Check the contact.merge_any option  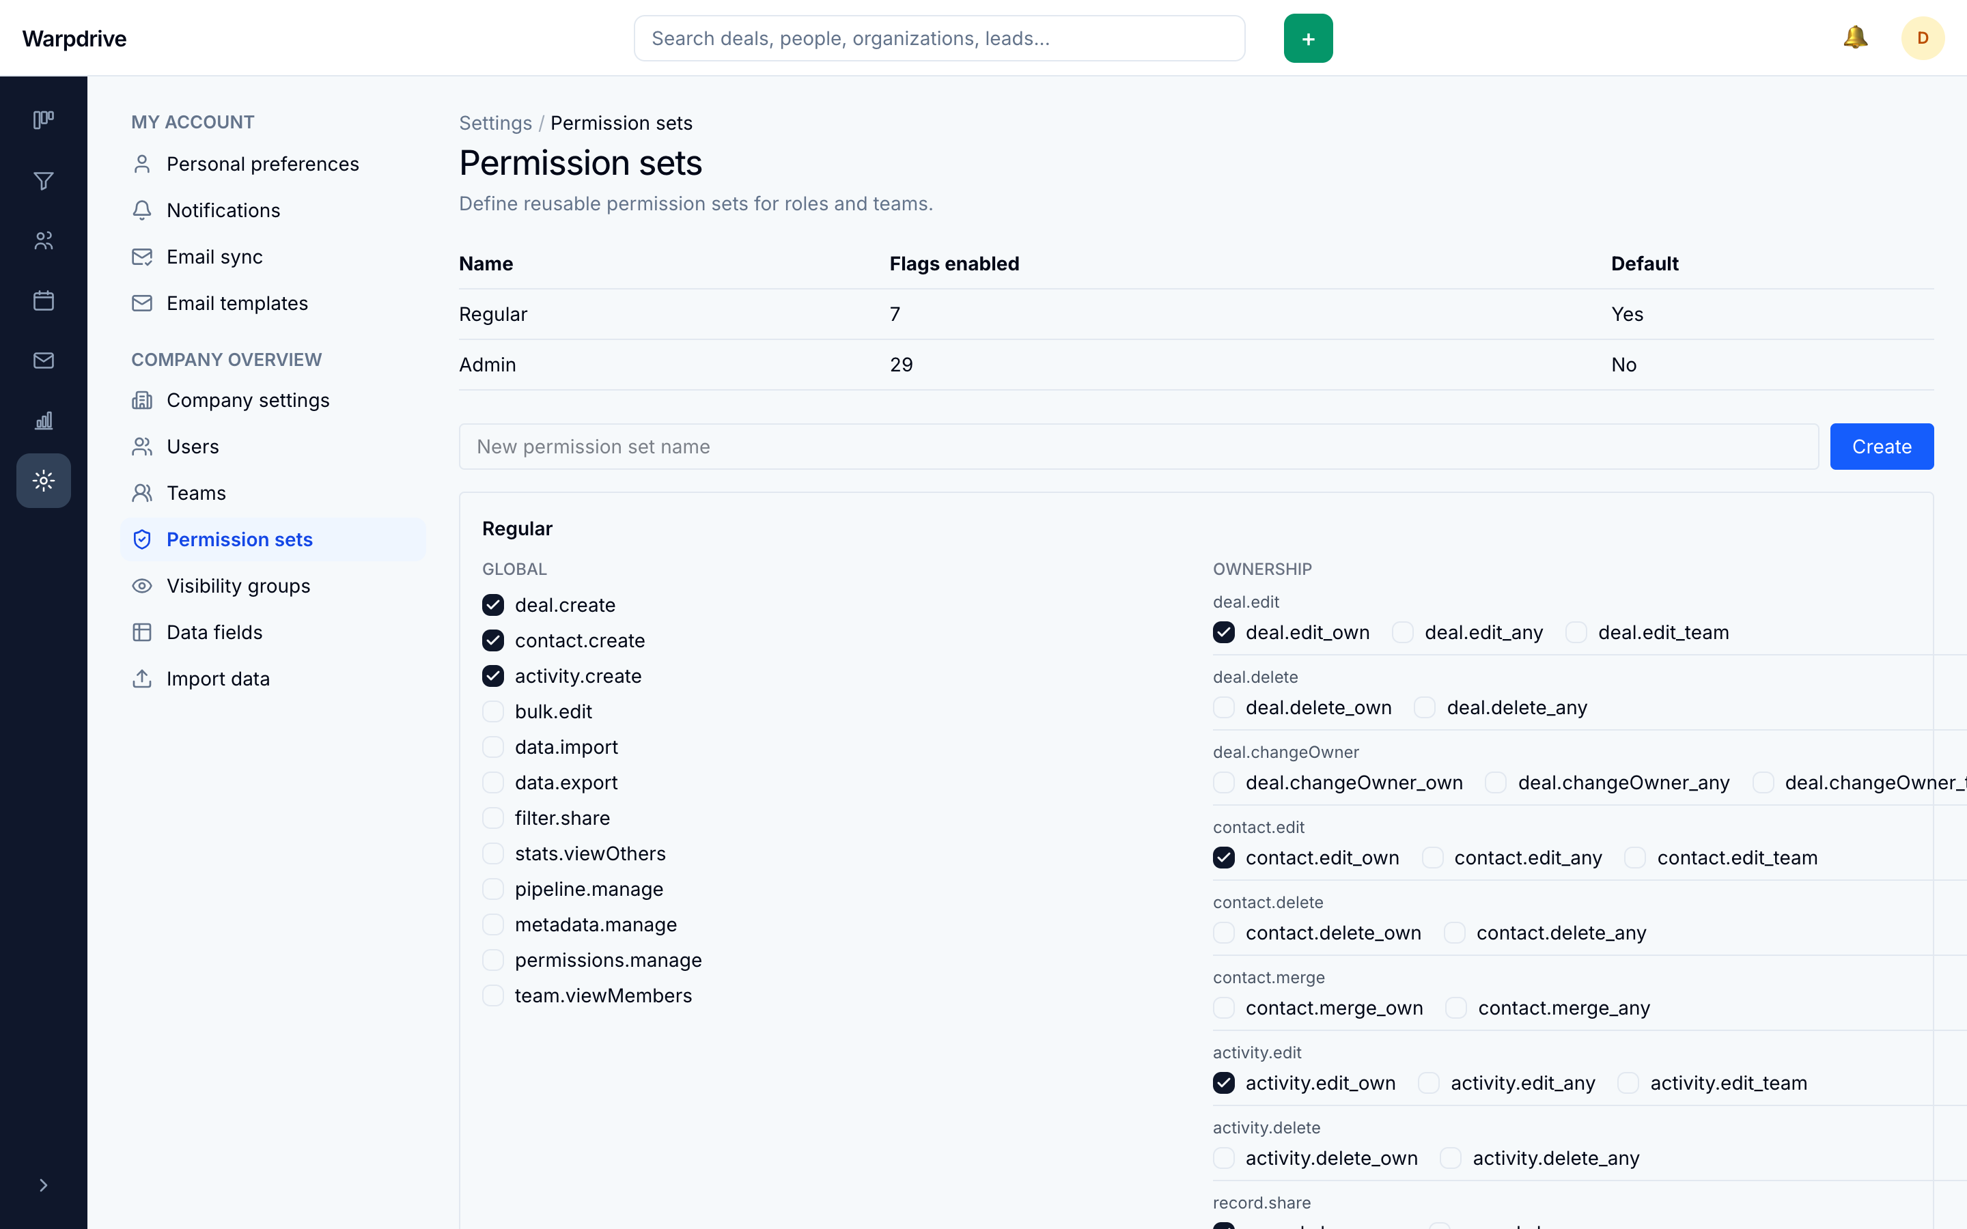(x=1455, y=1008)
